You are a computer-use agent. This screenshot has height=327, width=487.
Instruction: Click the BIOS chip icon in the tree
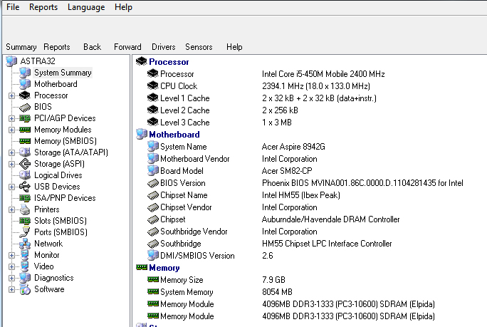(x=25, y=107)
